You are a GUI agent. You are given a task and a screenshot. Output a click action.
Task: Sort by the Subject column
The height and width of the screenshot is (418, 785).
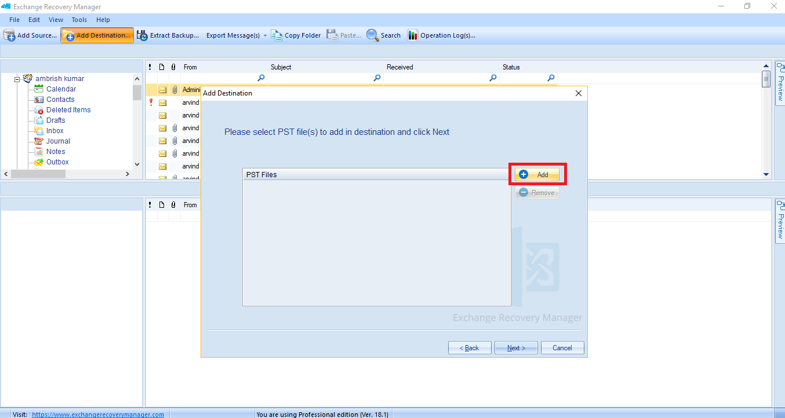click(x=325, y=67)
